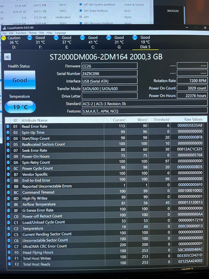Open the Disk menu
This screenshot has height=279, width=209.
click(x=42, y=33)
